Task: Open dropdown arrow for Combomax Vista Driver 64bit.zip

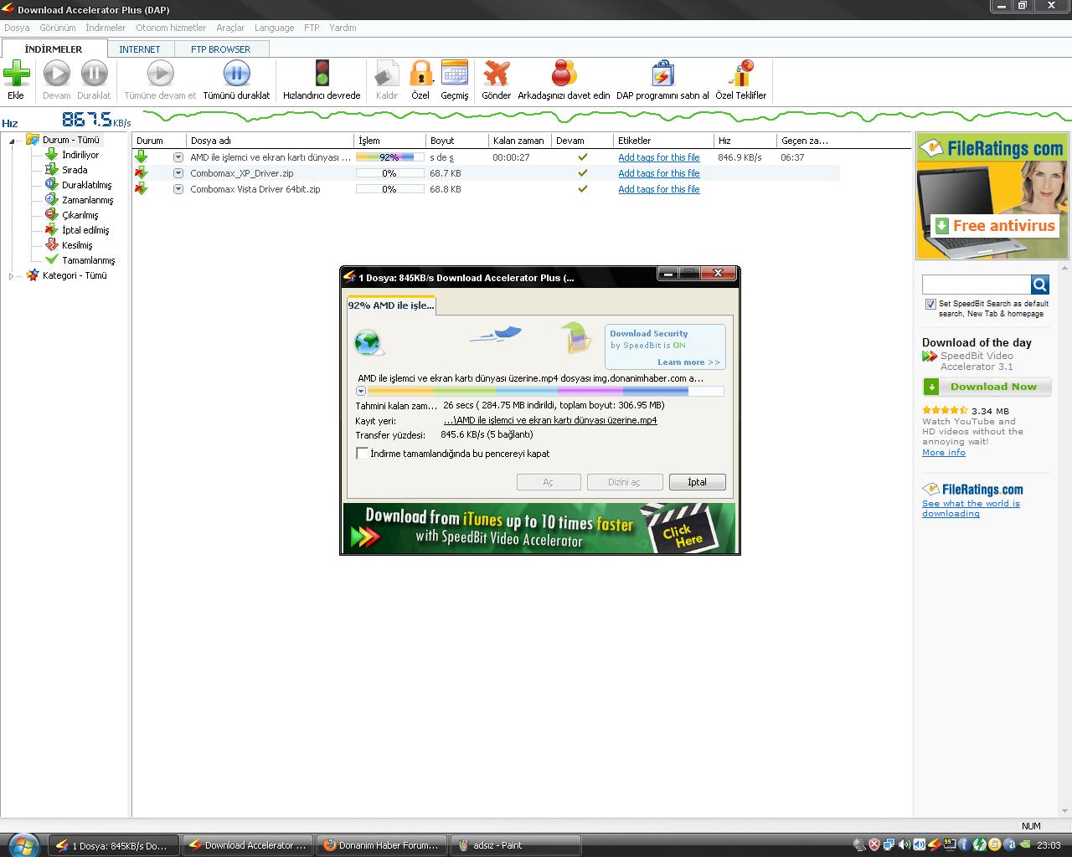Action: point(178,189)
